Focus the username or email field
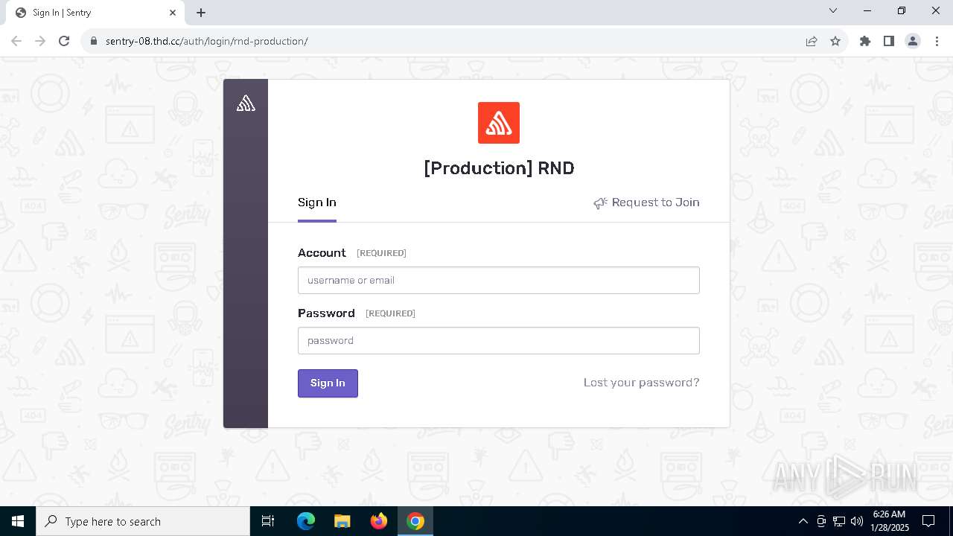 coord(499,280)
